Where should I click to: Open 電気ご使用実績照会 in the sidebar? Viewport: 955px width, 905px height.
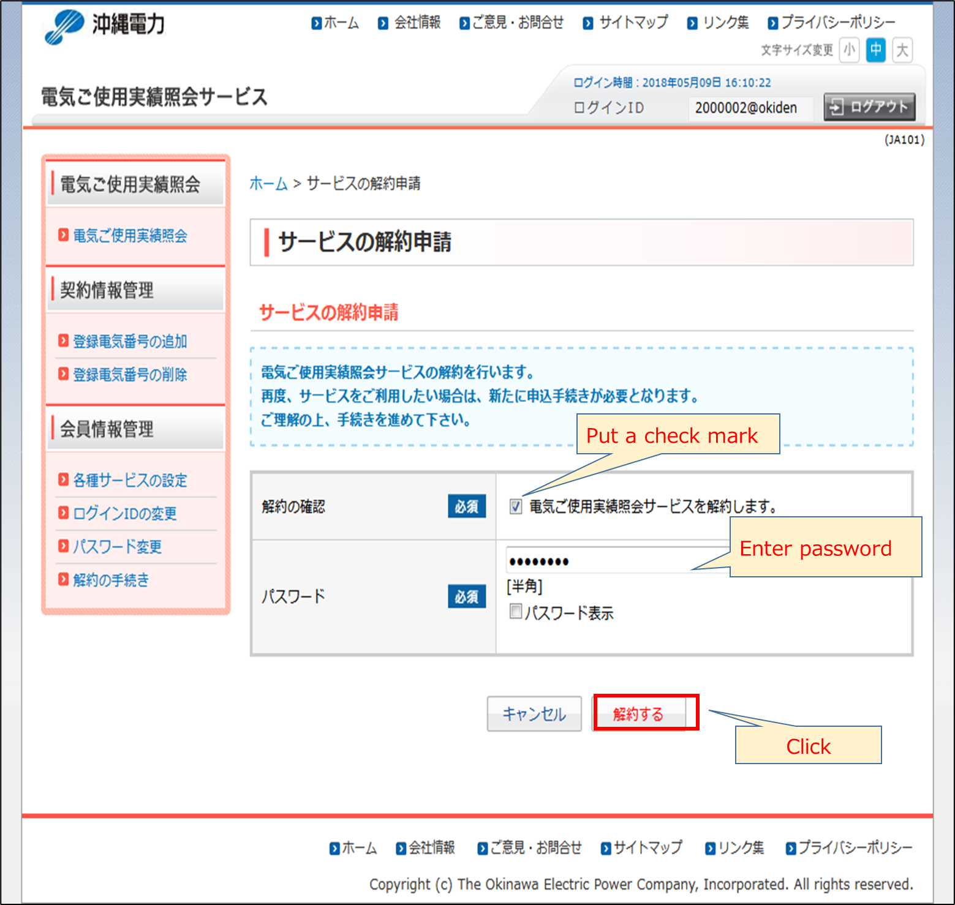[130, 236]
